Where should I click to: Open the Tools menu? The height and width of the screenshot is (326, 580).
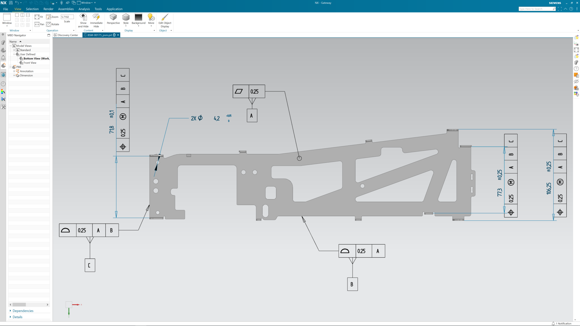click(x=98, y=9)
